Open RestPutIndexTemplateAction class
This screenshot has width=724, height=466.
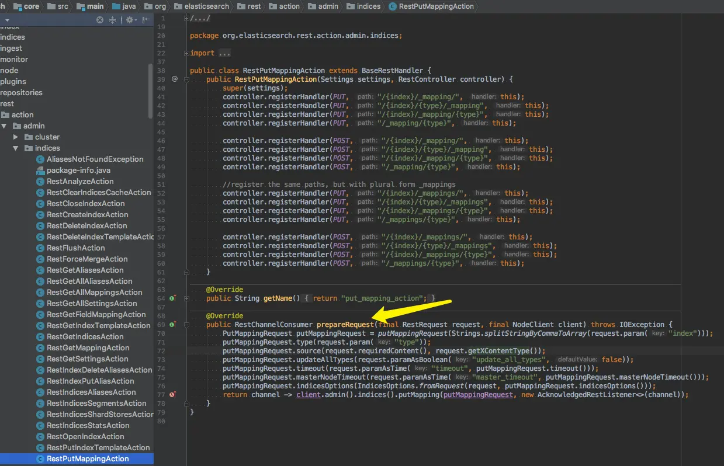(x=98, y=447)
